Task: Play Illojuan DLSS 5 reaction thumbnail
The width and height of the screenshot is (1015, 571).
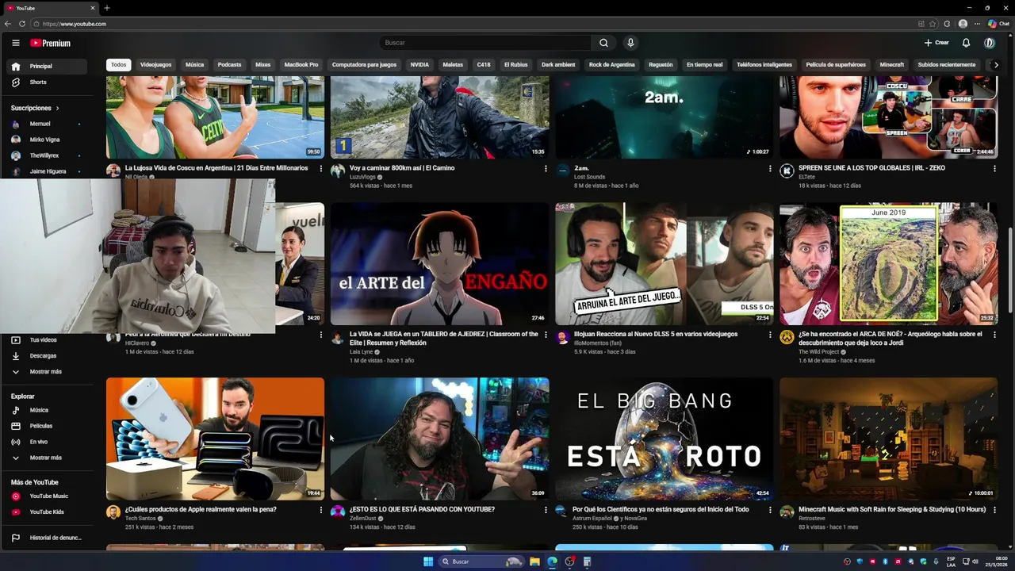Action: (x=664, y=264)
